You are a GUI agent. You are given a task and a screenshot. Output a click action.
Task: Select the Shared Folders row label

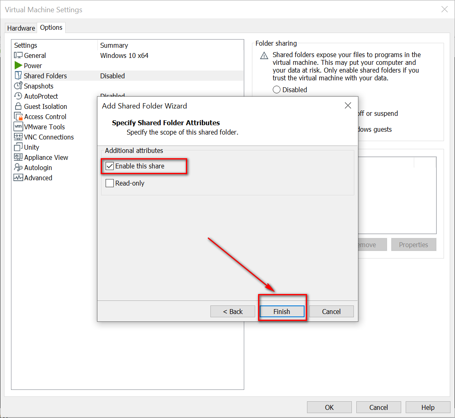(45, 76)
